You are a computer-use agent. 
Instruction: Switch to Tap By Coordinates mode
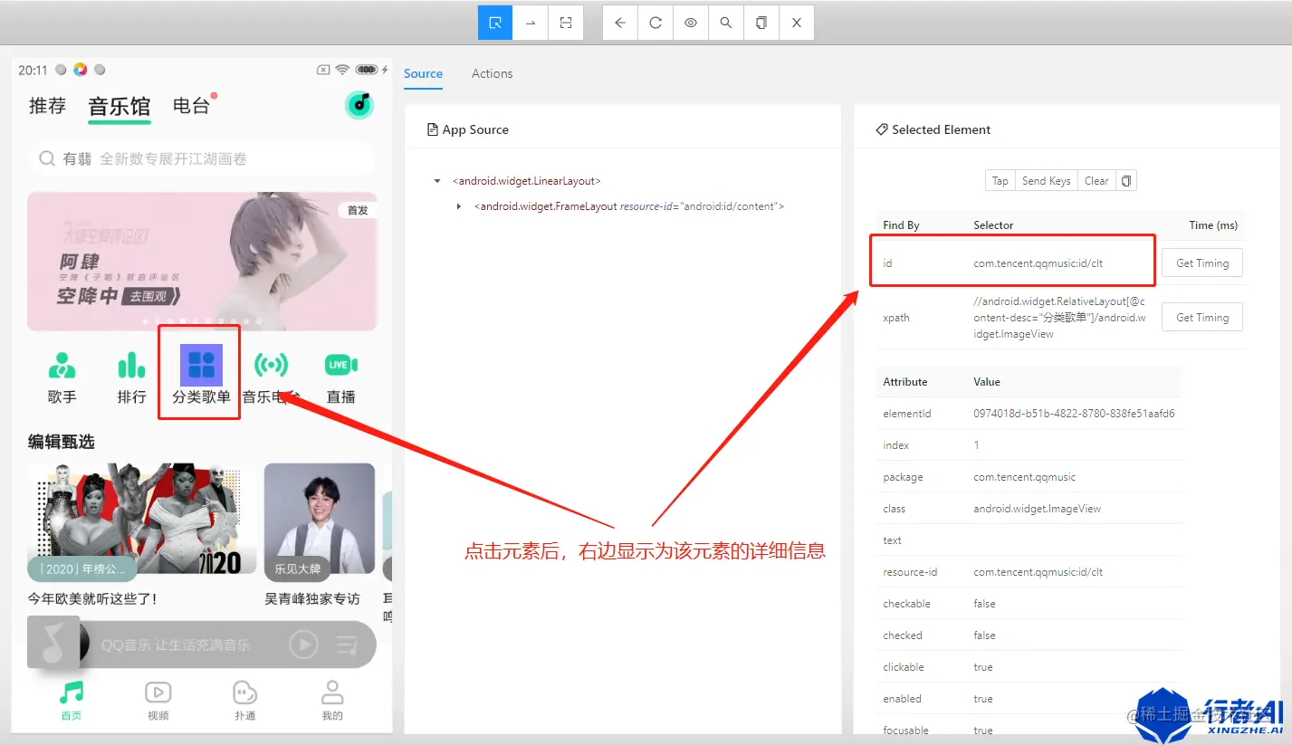pyautogui.click(x=566, y=23)
